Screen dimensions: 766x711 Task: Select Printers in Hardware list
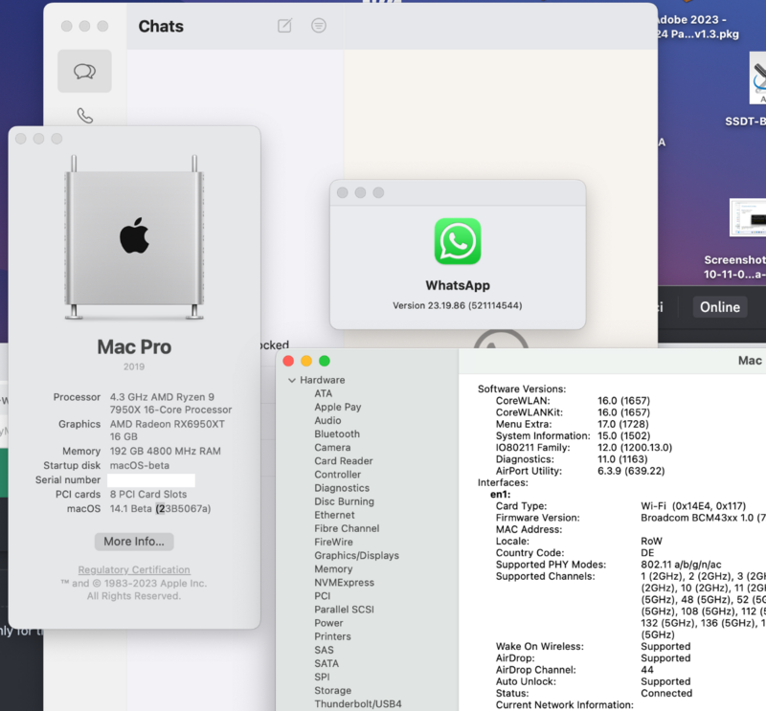pyautogui.click(x=332, y=636)
